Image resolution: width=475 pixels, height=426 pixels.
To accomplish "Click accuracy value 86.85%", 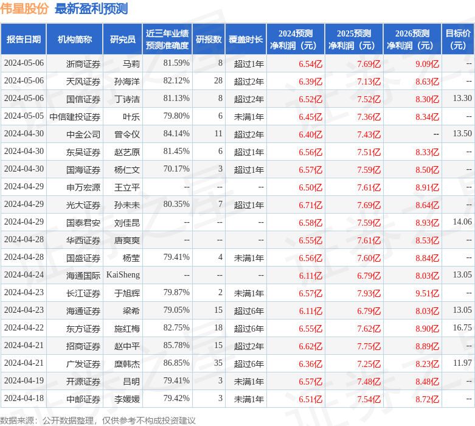I will [x=176, y=363].
